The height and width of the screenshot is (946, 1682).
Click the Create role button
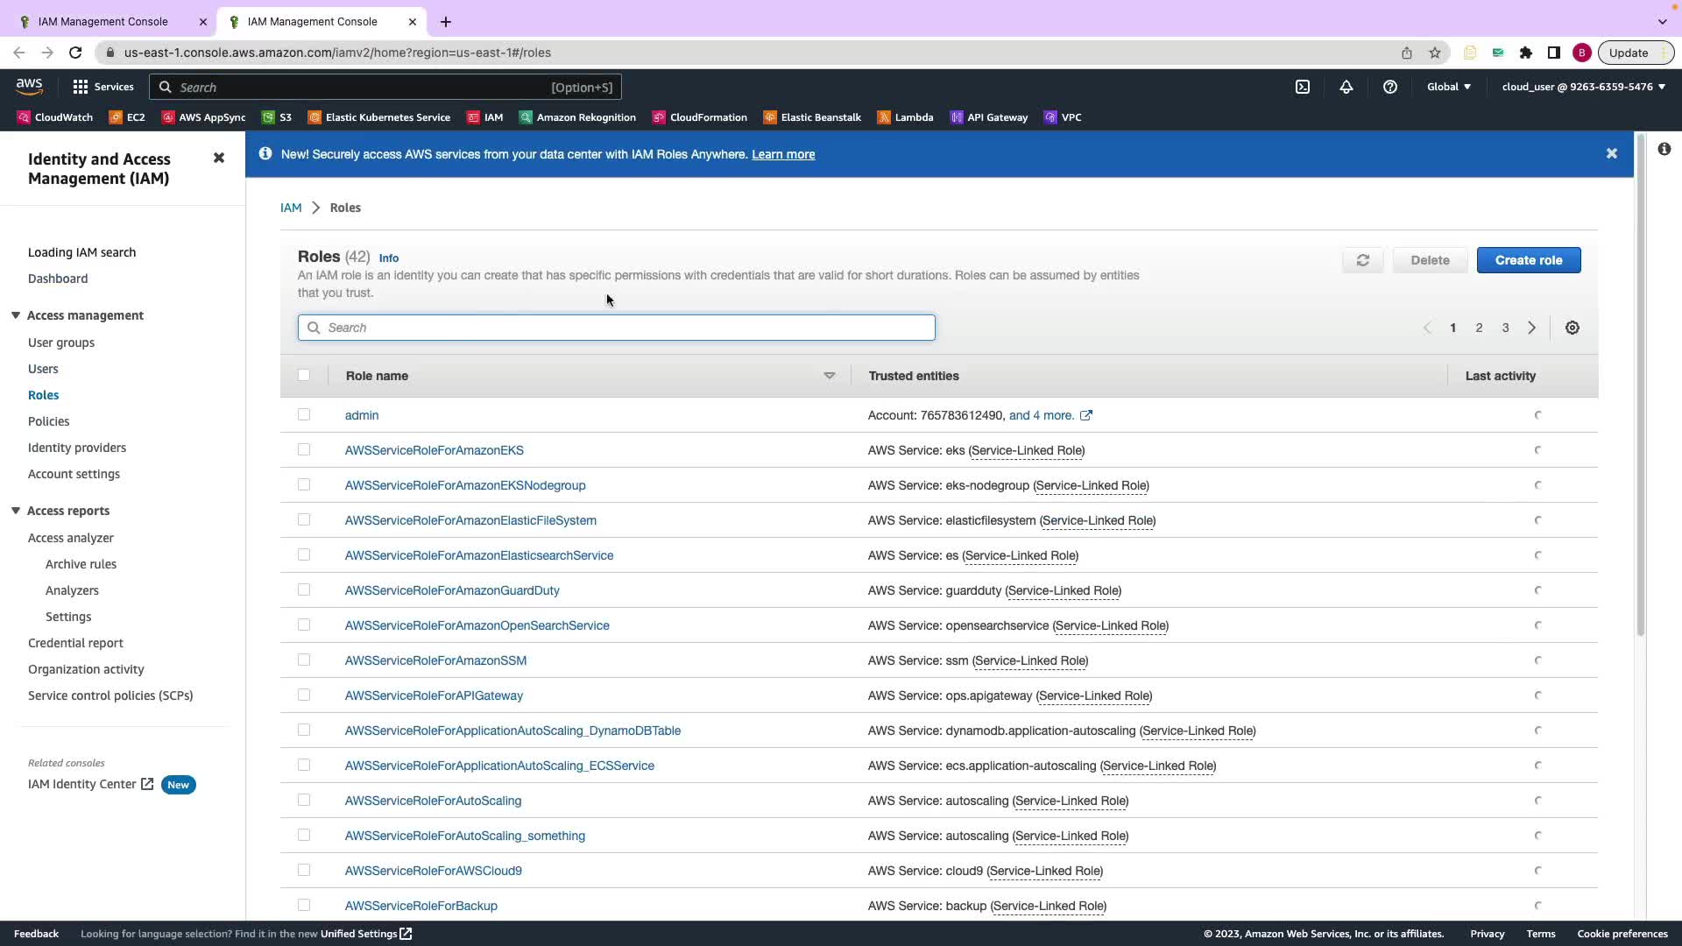pyautogui.click(x=1528, y=260)
